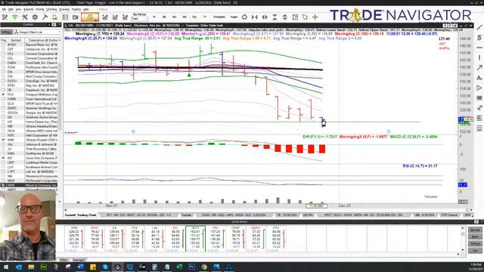Viewport: 484px width, 272px height.
Task: Open the Edit menu
Action: coord(11,10)
